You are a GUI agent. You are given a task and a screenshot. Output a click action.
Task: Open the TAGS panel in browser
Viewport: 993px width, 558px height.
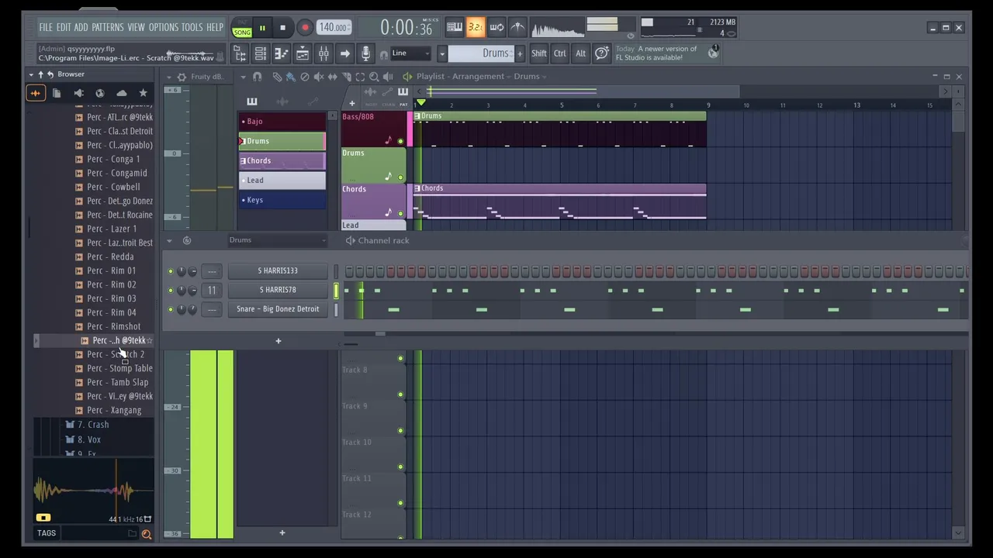tap(47, 533)
